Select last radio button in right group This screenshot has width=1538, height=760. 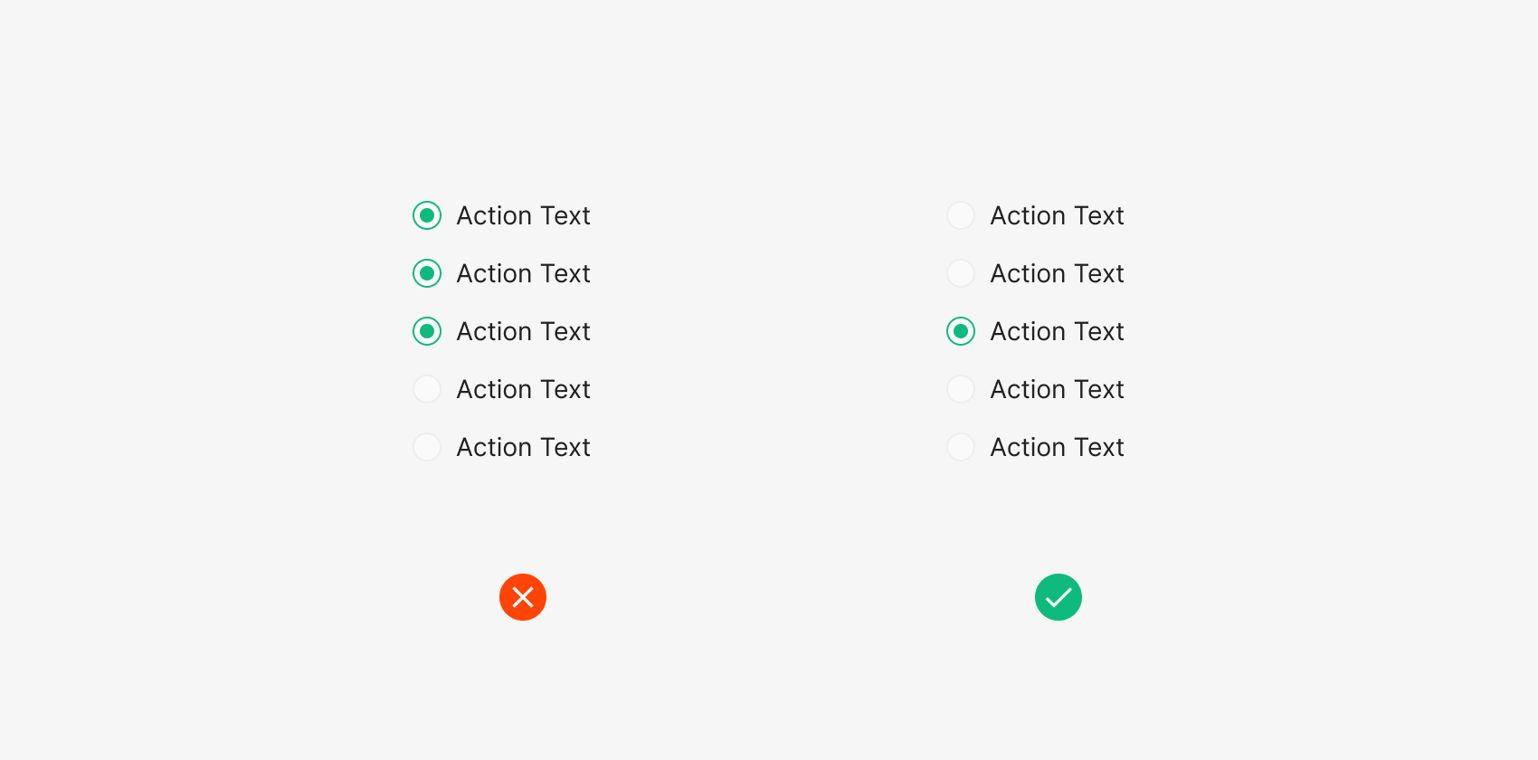pyautogui.click(x=961, y=447)
